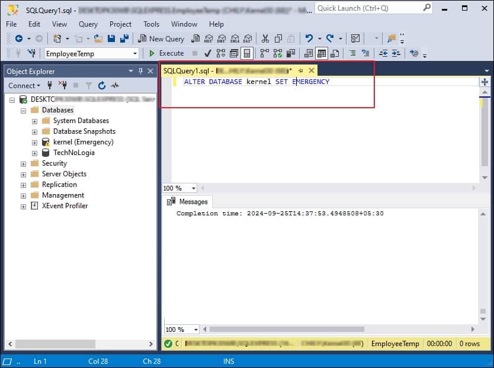Click the Open File folder icon
Screen dimensions: 494x368
pyautogui.click(x=98, y=38)
